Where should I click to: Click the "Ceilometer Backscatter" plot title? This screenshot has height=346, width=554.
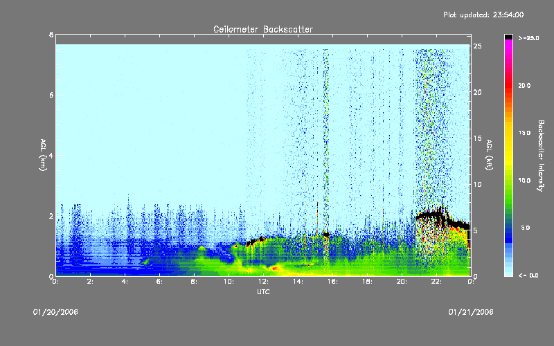[263, 29]
